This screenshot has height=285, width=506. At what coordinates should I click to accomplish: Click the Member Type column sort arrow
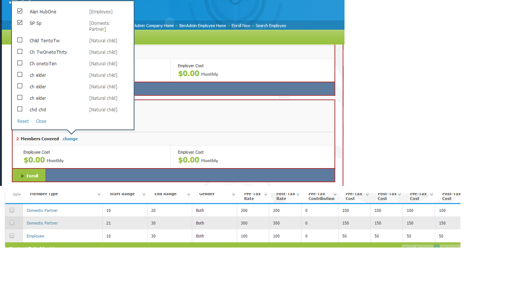point(99,194)
